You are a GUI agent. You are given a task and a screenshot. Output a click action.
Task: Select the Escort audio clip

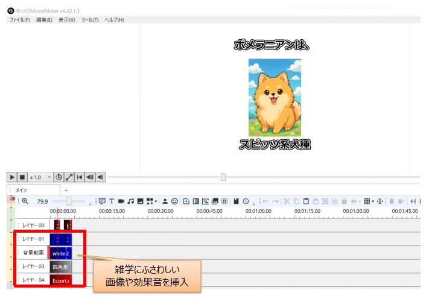coord(61,280)
